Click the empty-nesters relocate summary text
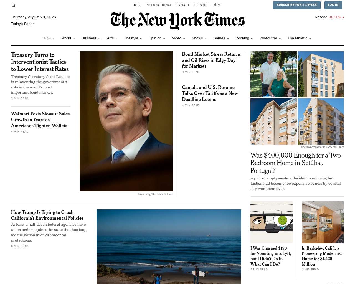The width and height of the screenshot is (355, 284). point(296,183)
